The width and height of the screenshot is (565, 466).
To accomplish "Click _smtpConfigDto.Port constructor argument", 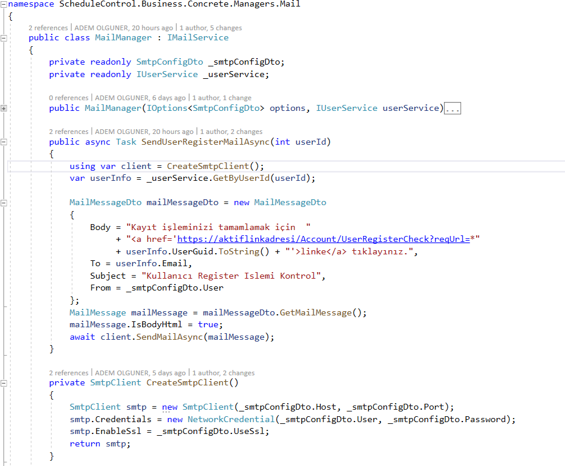I will click(395, 407).
